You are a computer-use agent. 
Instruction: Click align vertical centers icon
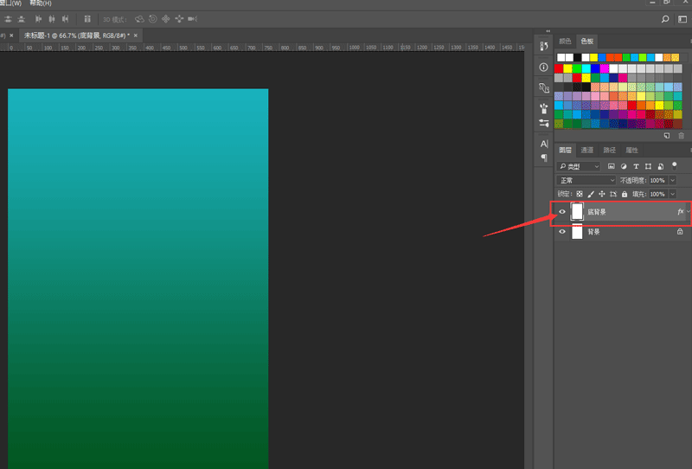pos(8,19)
